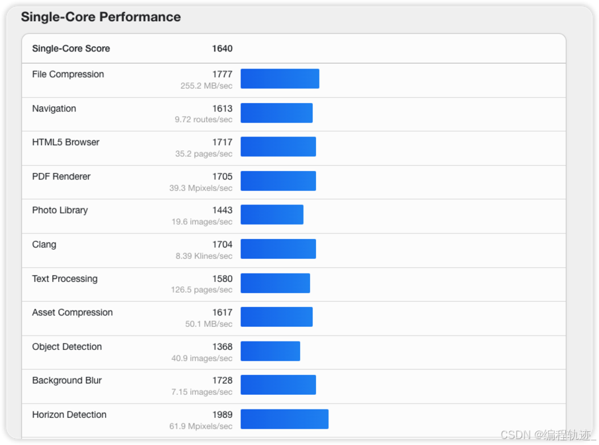
Task: Click the Asset Compression label
Action: pyautogui.click(x=73, y=313)
